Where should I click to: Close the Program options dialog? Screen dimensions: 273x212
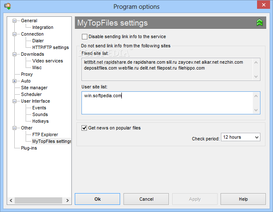point(264,5)
